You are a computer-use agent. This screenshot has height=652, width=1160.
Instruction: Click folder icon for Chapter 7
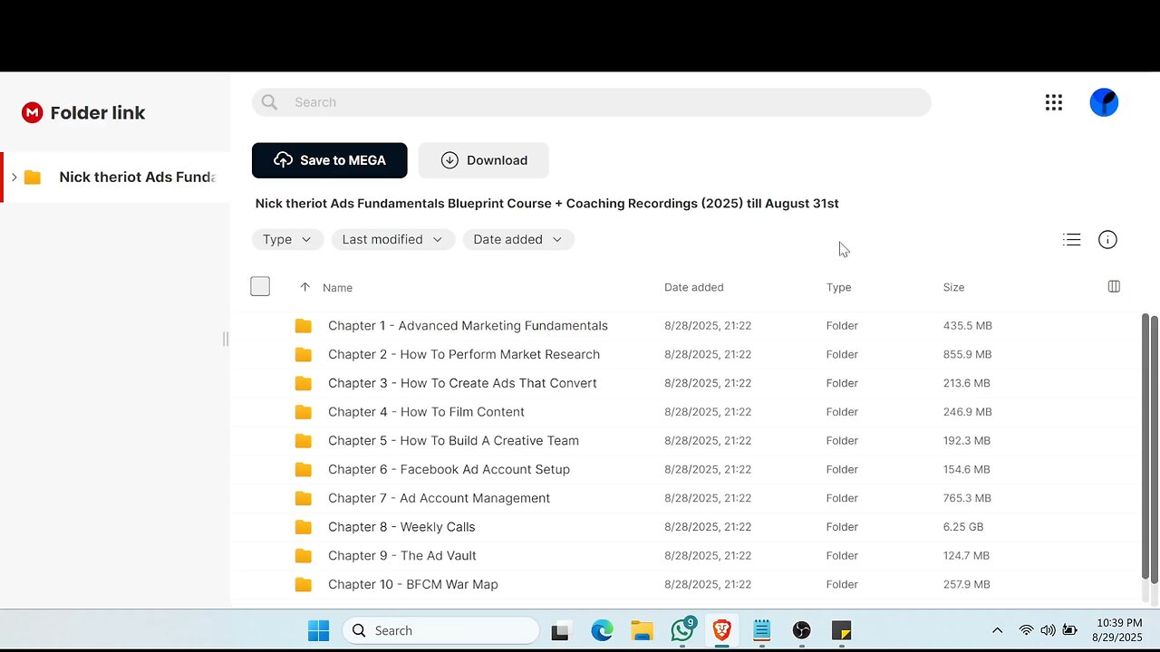point(304,498)
